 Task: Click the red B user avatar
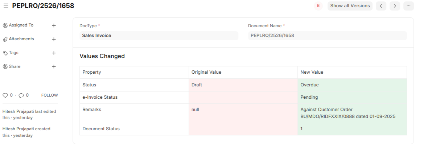(318, 6)
